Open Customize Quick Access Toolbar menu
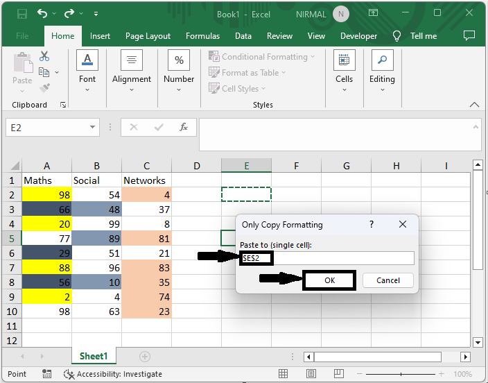Viewport: 488px width, 383px height. [96, 14]
